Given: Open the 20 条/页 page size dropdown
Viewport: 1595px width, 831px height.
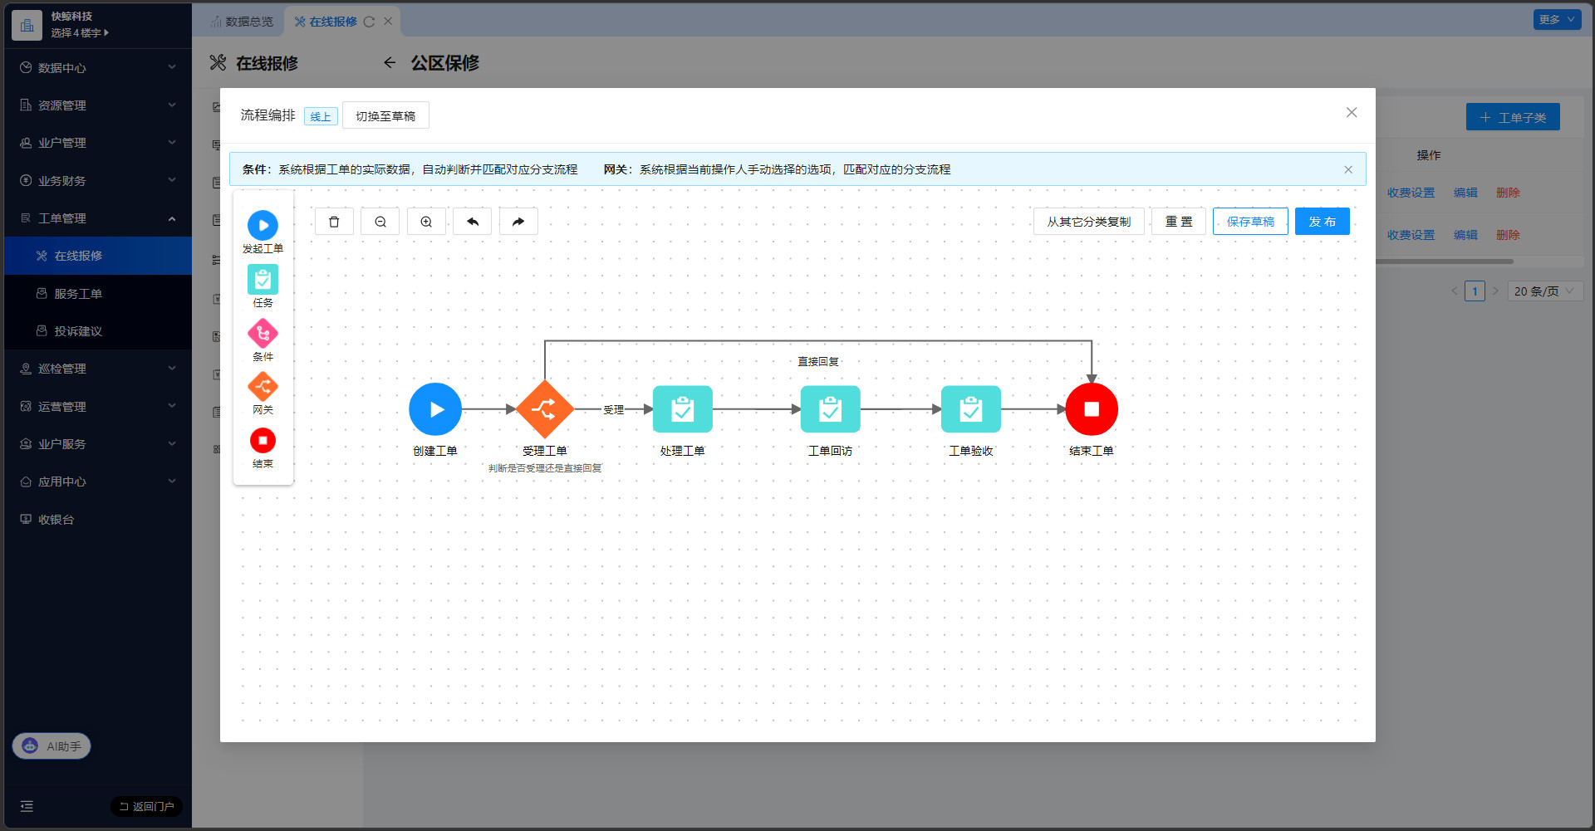Looking at the screenshot, I should coord(1544,291).
